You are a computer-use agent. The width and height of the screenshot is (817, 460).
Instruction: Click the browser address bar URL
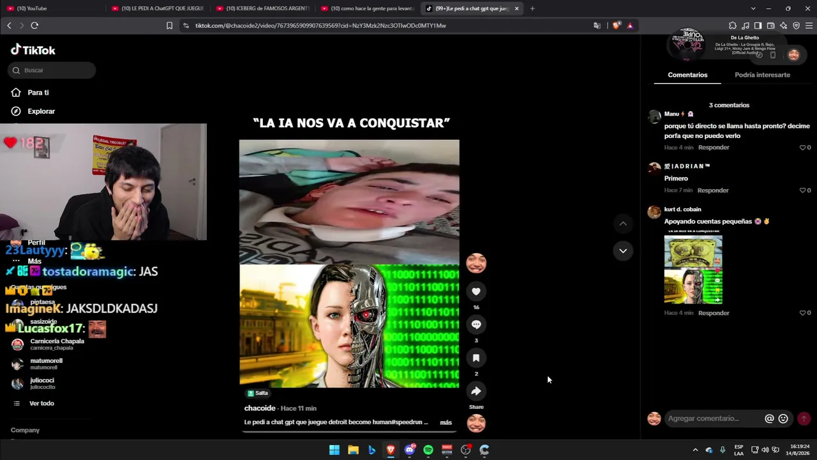pyautogui.click(x=320, y=26)
